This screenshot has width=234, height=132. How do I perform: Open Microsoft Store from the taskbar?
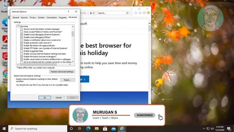(105, 129)
